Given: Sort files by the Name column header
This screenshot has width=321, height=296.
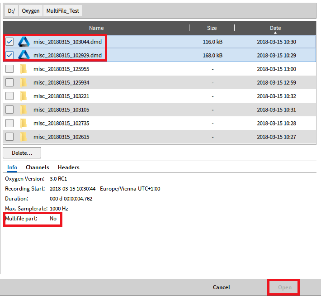Looking at the screenshot, I should click(x=96, y=28).
